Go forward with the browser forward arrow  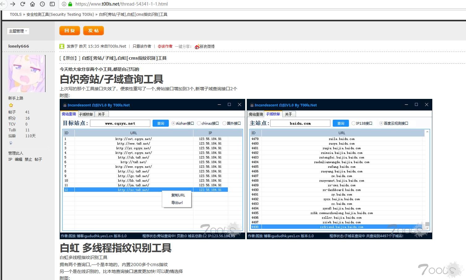tap(13, 4)
